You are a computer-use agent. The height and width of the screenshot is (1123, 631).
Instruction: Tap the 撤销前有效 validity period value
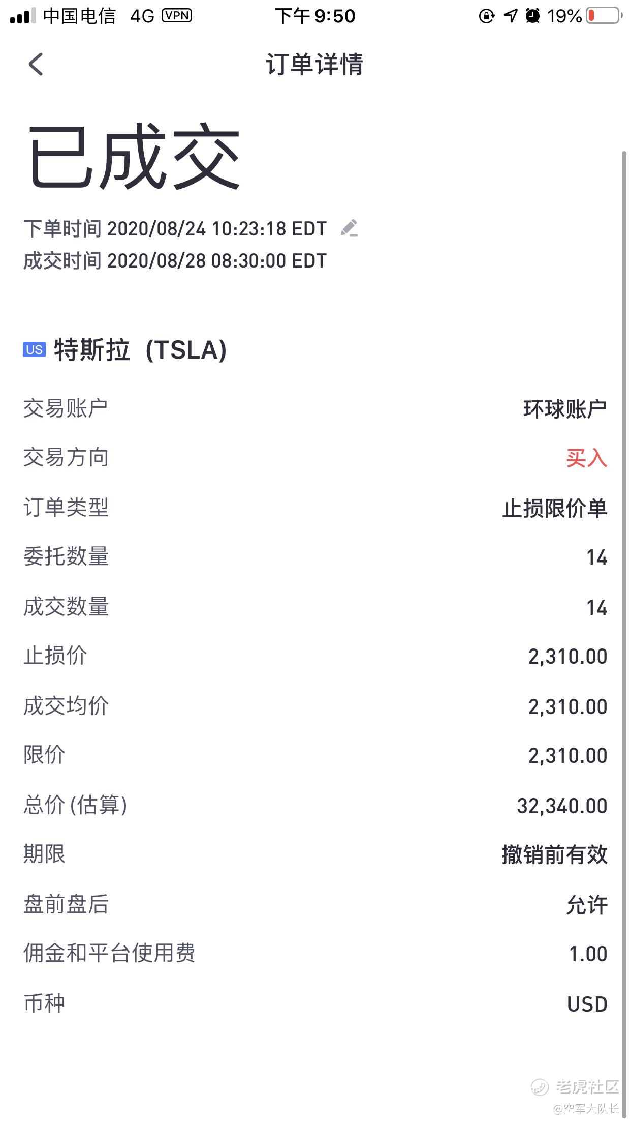point(555,854)
